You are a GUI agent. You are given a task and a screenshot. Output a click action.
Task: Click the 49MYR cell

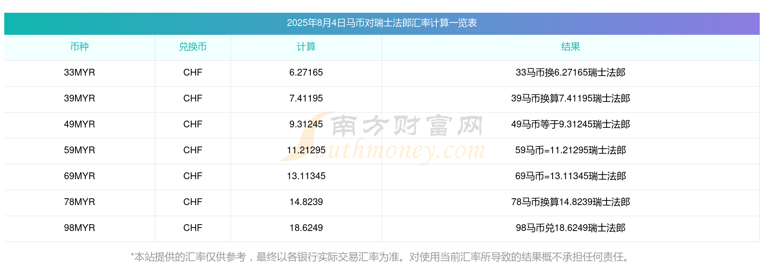pyautogui.click(x=79, y=124)
